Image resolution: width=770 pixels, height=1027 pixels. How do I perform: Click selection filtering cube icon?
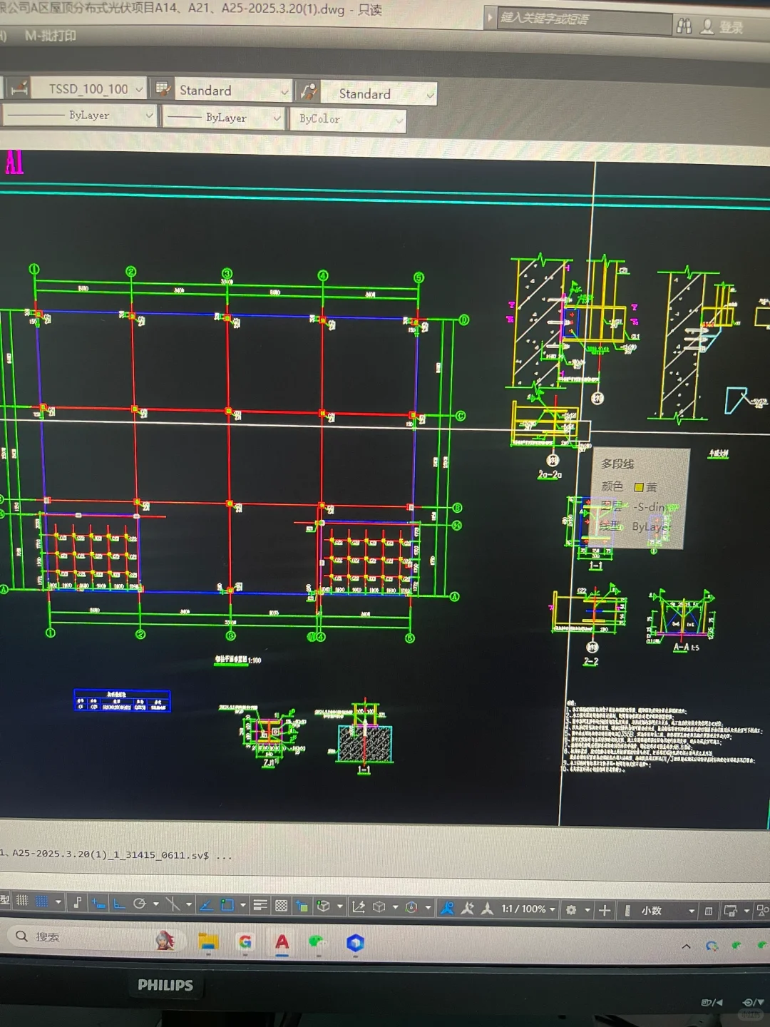click(379, 906)
